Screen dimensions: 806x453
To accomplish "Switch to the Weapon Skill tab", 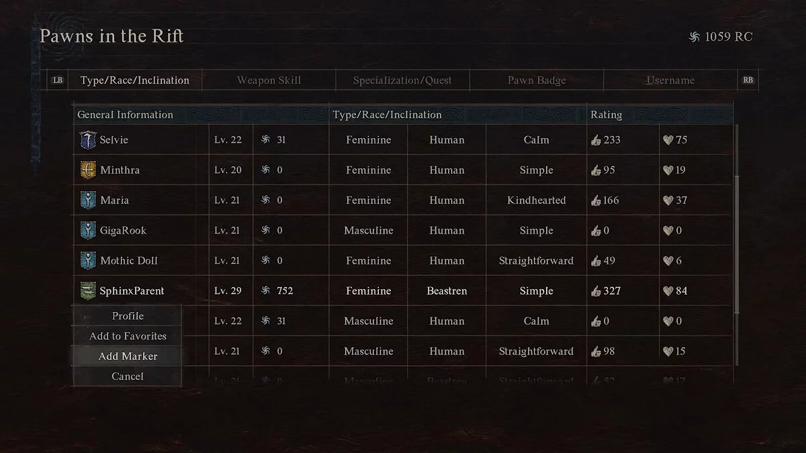I will [x=269, y=81].
